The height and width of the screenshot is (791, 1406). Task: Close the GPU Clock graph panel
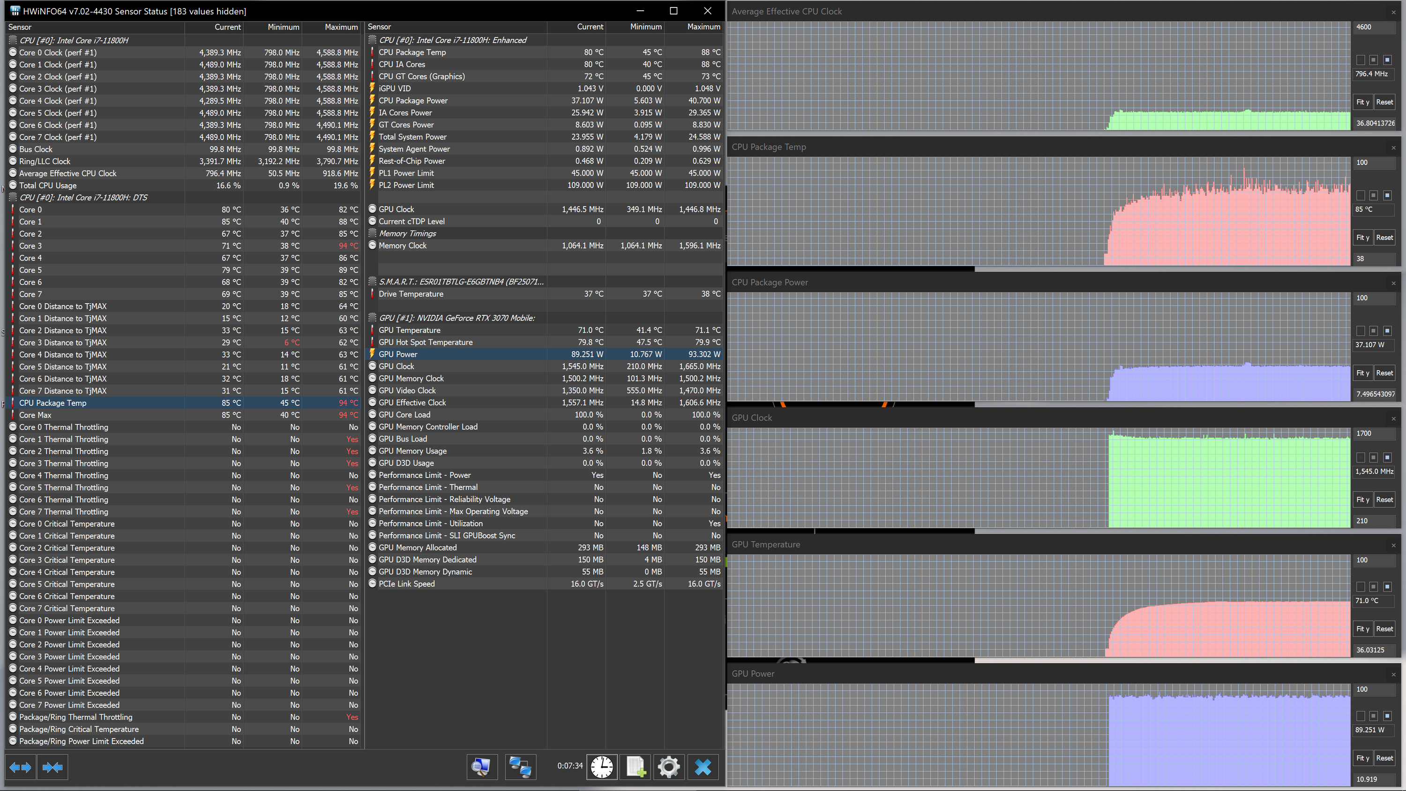(1393, 419)
